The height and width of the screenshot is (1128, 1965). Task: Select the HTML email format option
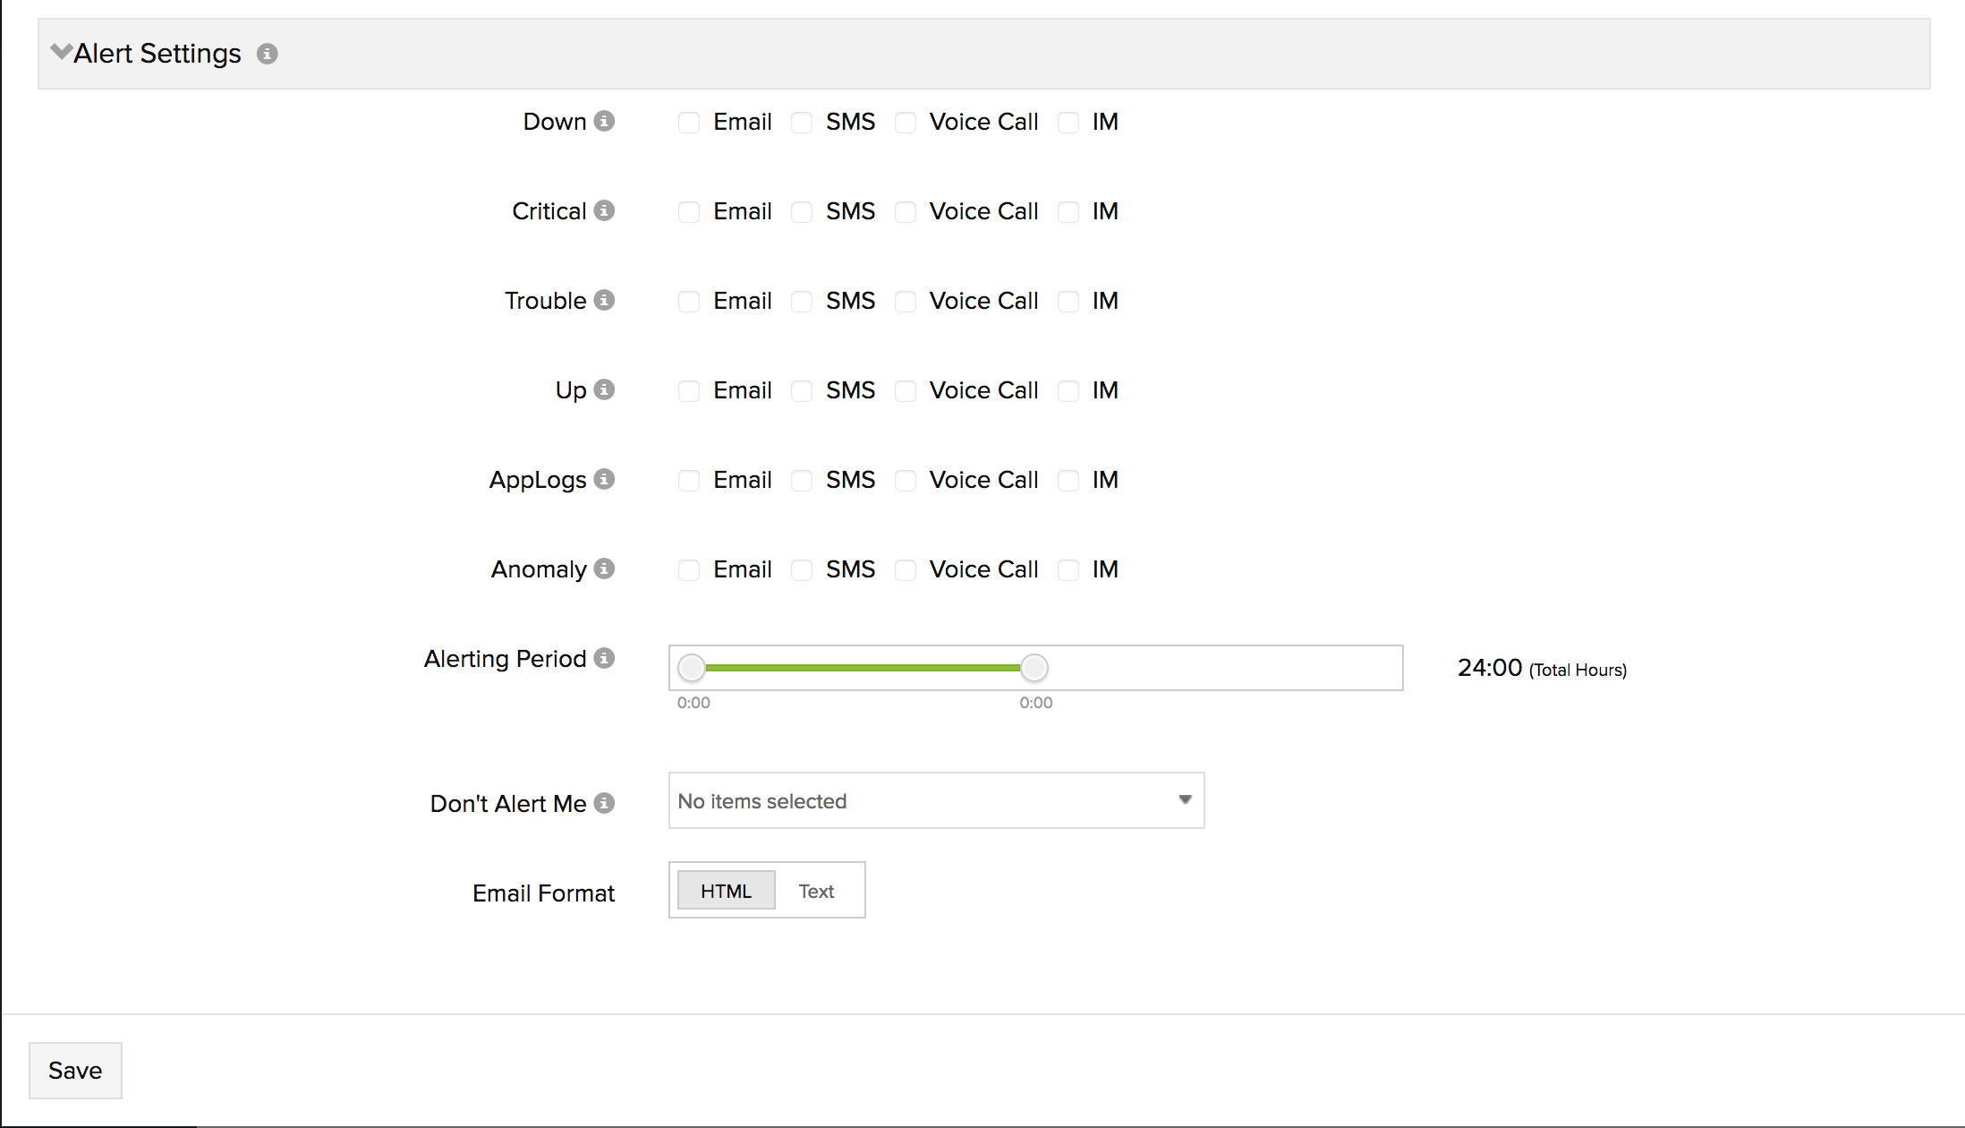tap(726, 890)
